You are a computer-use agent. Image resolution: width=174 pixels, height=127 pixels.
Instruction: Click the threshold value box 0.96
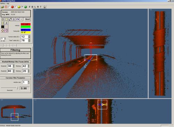[24, 88]
